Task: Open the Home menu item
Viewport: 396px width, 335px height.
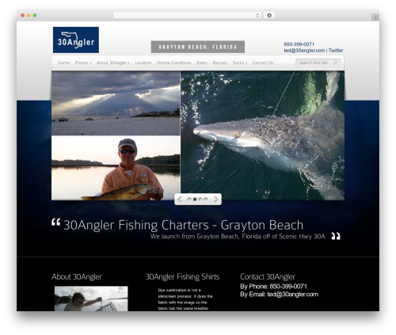Action: (63, 63)
